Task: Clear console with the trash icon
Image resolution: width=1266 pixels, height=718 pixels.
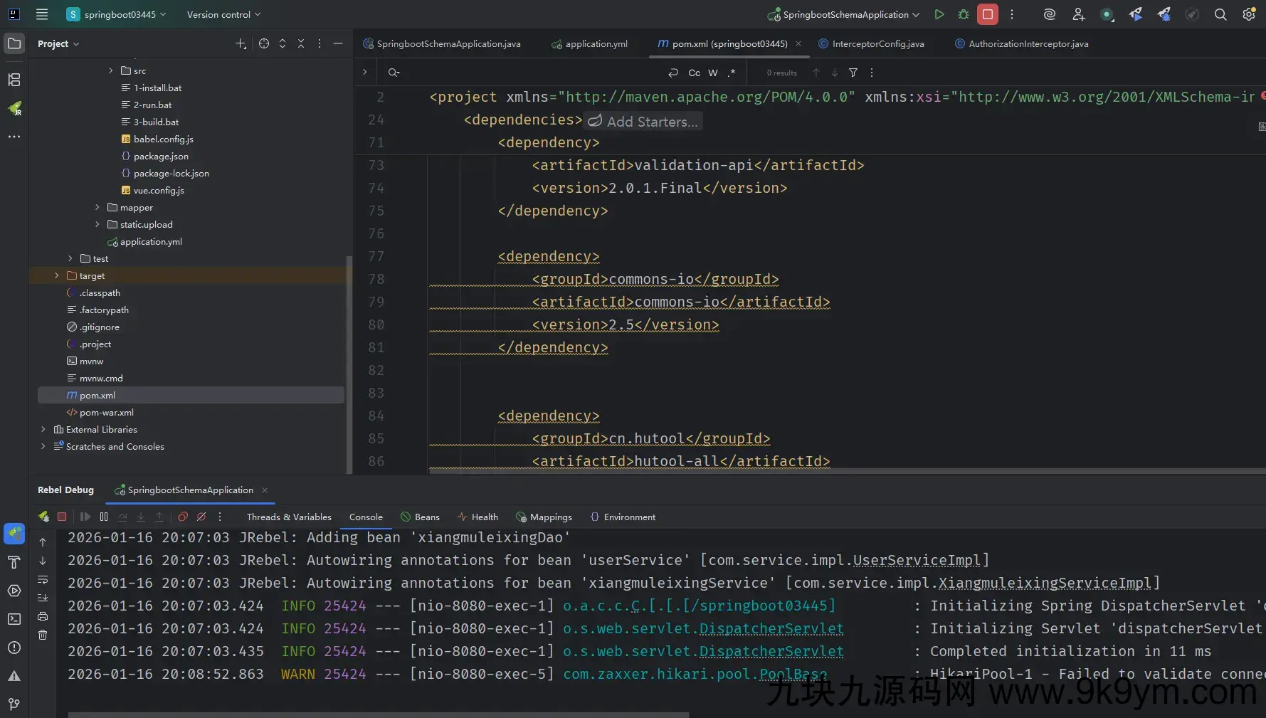Action: point(43,635)
